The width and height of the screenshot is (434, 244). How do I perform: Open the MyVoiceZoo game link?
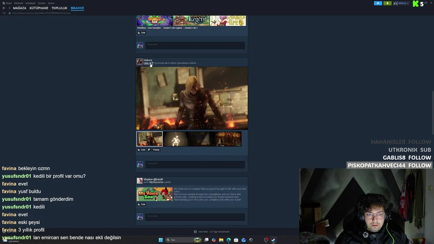pyautogui.click(x=156, y=182)
